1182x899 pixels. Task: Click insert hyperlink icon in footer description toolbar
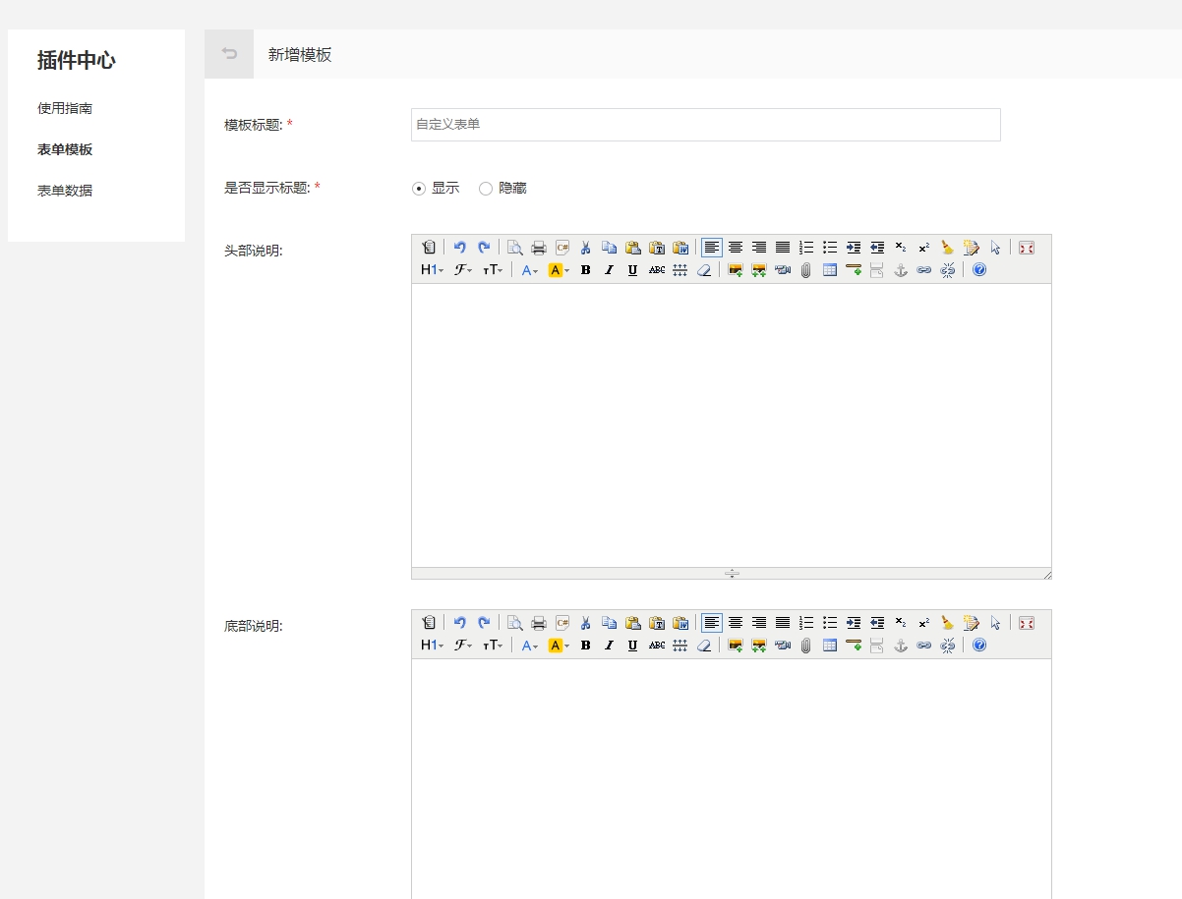click(x=924, y=646)
